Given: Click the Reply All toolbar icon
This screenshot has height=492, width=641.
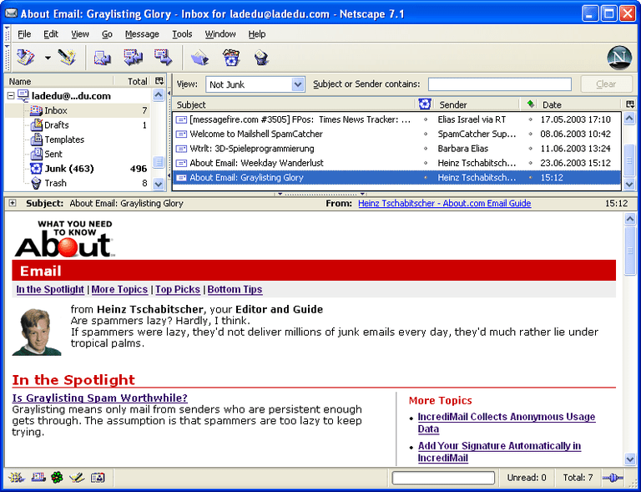Looking at the screenshot, I should [x=134, y=58].
